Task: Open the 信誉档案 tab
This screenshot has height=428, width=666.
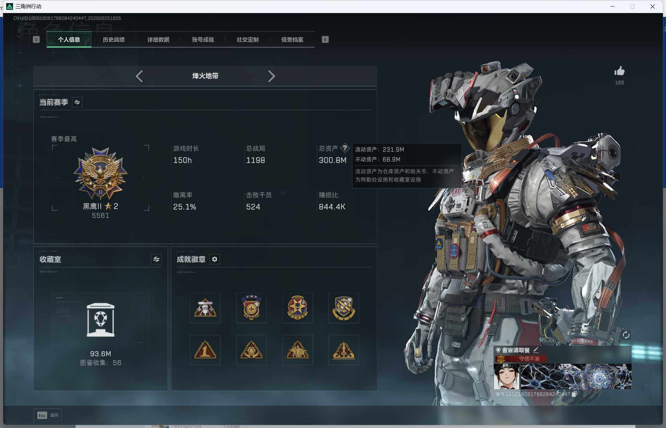Action: 292,39
